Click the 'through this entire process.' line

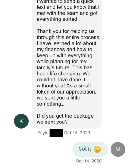pyautogui.click(x=69, y=37)
